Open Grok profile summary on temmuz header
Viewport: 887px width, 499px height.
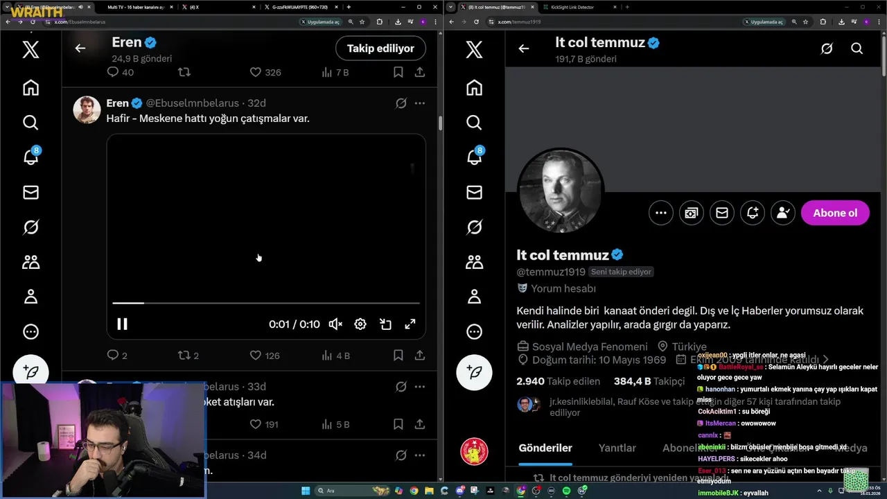(827, 49)
